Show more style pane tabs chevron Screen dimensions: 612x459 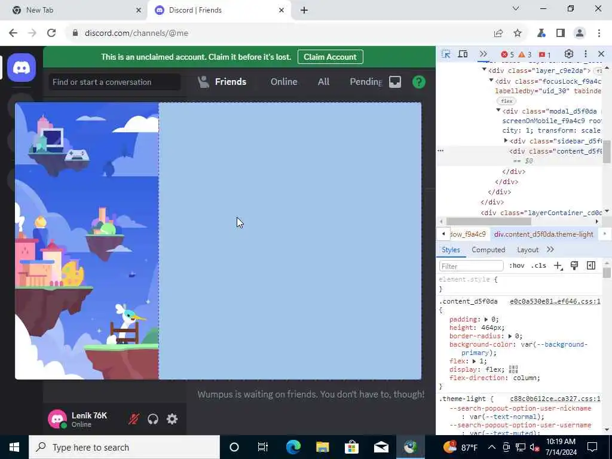coord(550,249)
